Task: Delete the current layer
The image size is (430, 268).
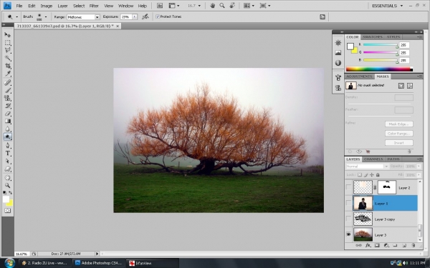Action: pos(413,245)
